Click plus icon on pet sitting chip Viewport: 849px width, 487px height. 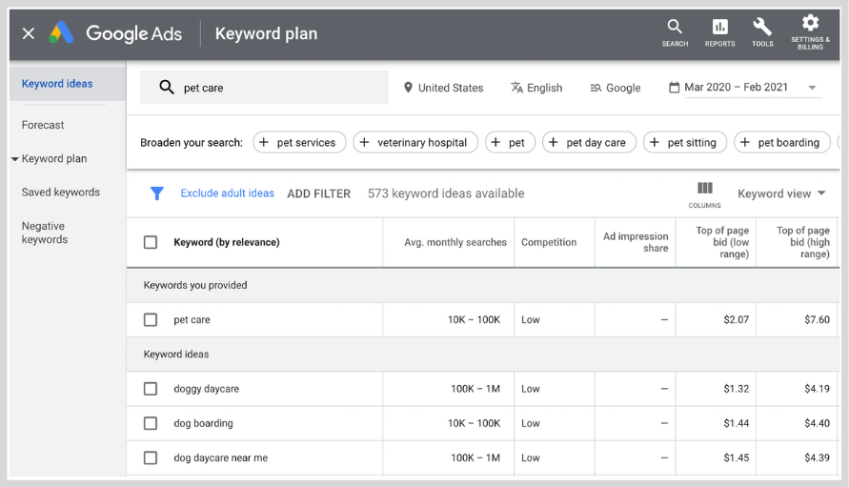654,142
